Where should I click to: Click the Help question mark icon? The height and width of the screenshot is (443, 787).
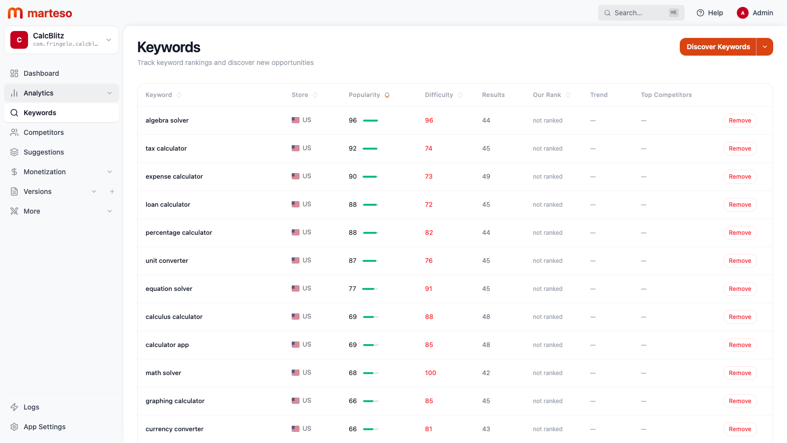coord(700,13)
